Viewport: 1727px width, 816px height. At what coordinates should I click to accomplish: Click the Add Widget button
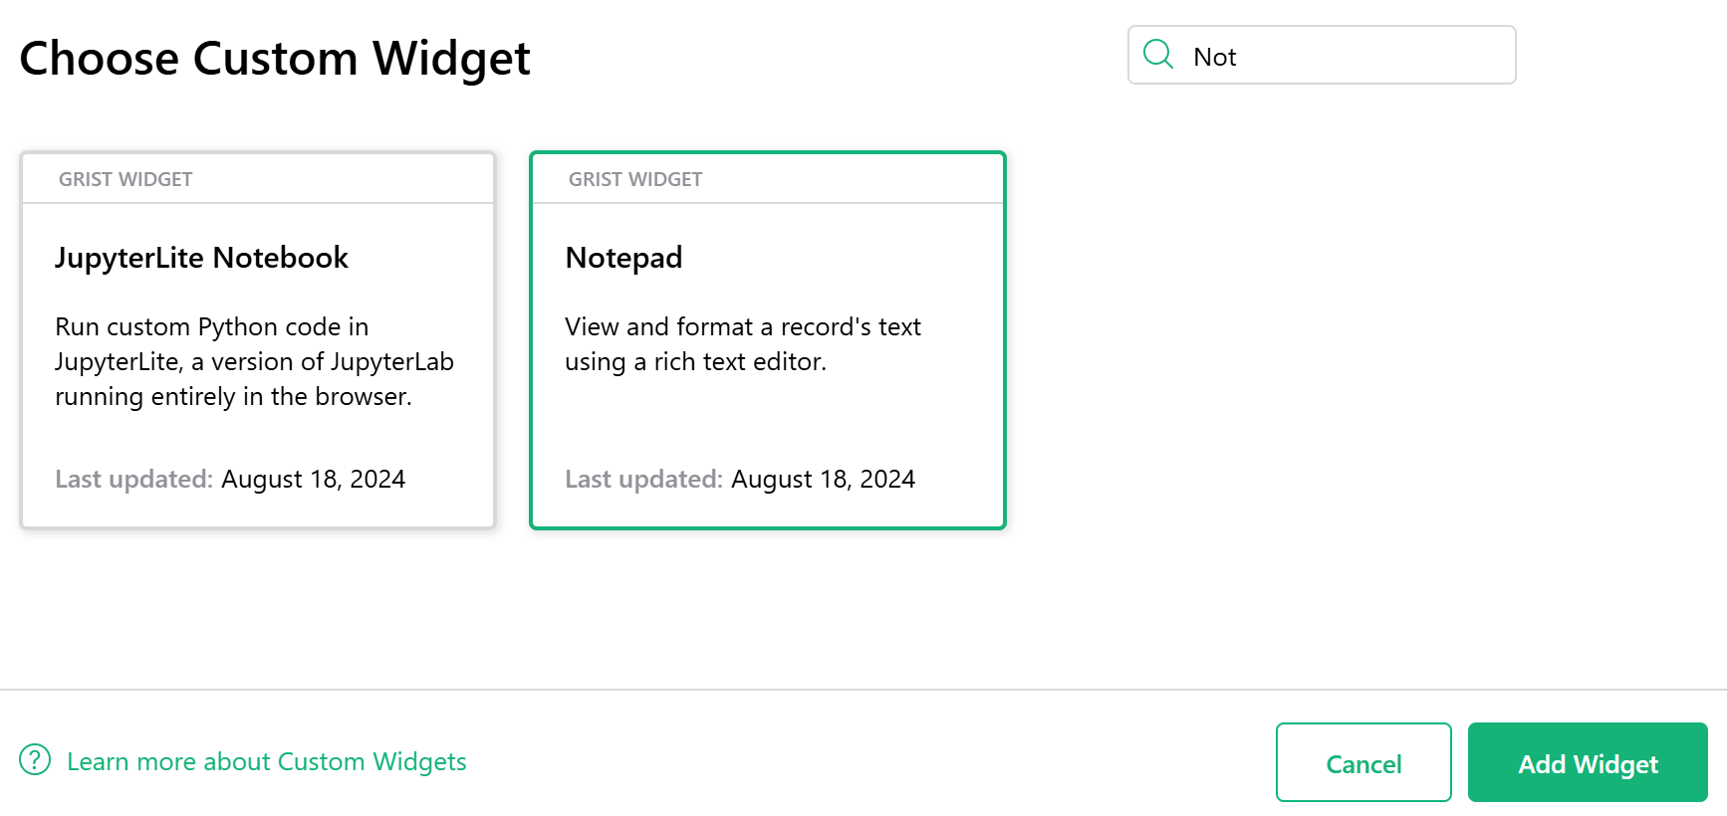tap(1588, 763)
